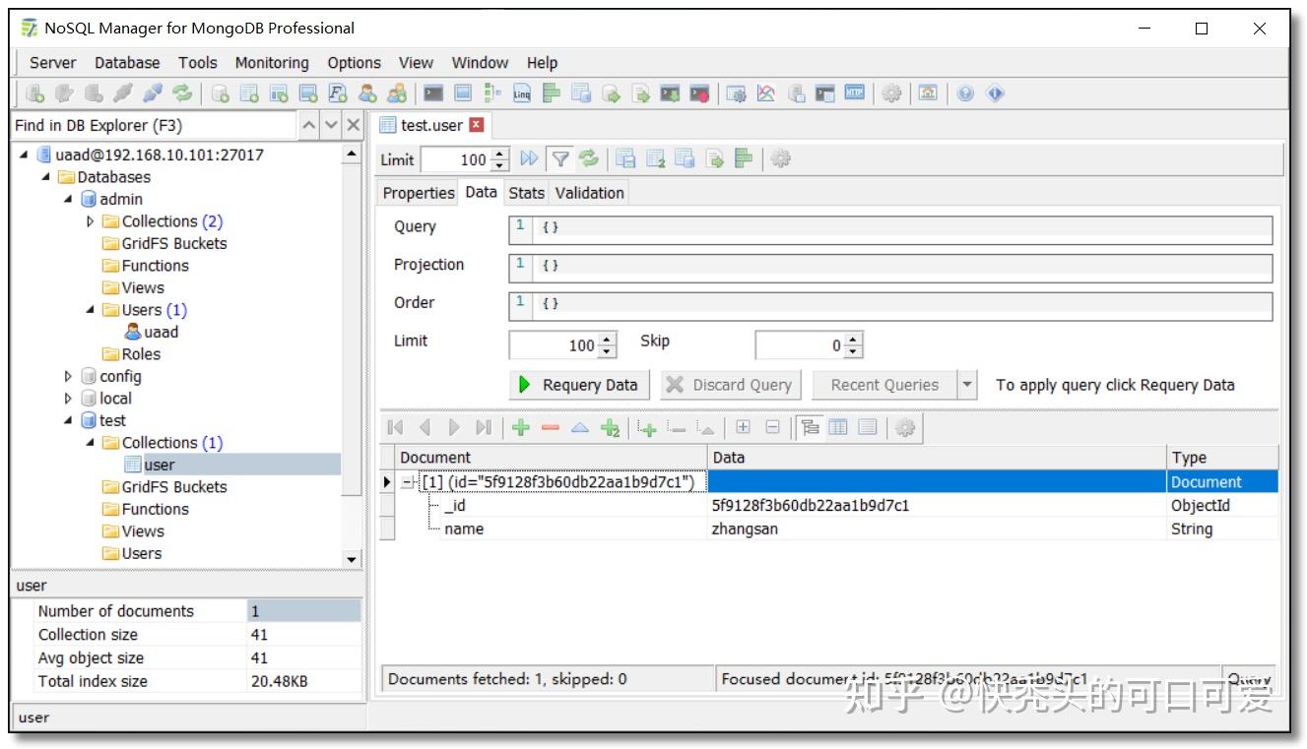The image size is (1307, 749).
Task: Expand the config database node
Action: pyautogui.click(x=68, y=376)
